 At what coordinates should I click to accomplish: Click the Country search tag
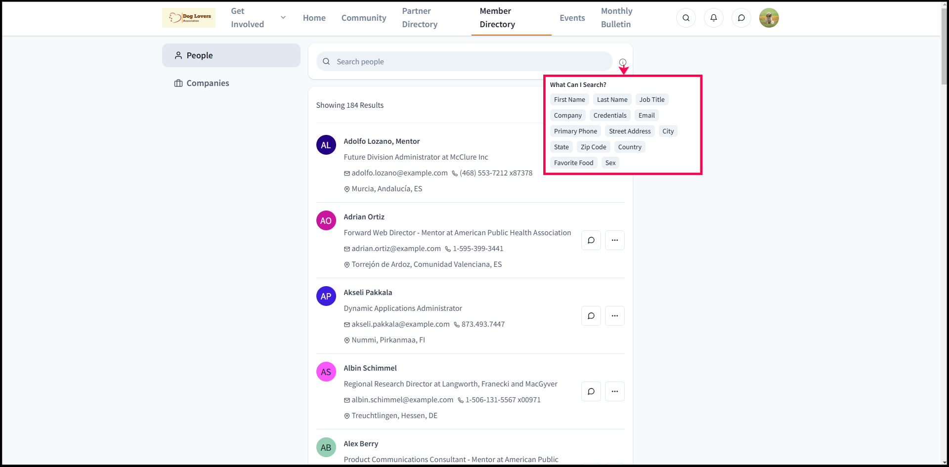coord(630,147)
